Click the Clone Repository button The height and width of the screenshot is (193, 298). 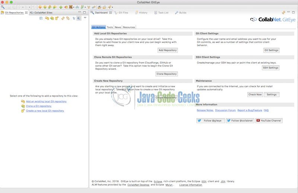[x=167, y=74]
